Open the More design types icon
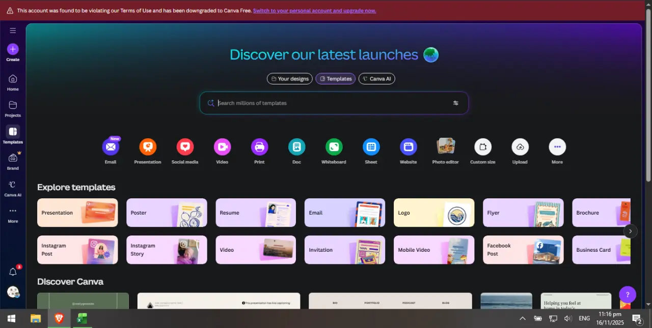Viewport: 652px width, 328px height. coord(557,147)
